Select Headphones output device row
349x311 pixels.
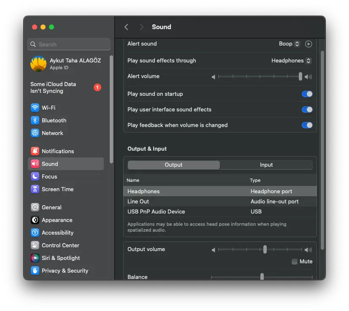point(220,191)
